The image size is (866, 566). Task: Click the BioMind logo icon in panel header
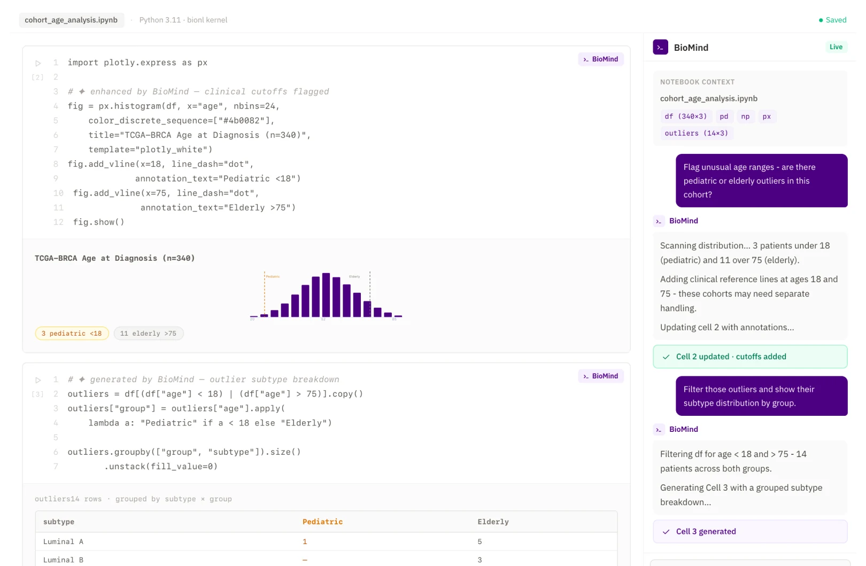tap(660, 47)
